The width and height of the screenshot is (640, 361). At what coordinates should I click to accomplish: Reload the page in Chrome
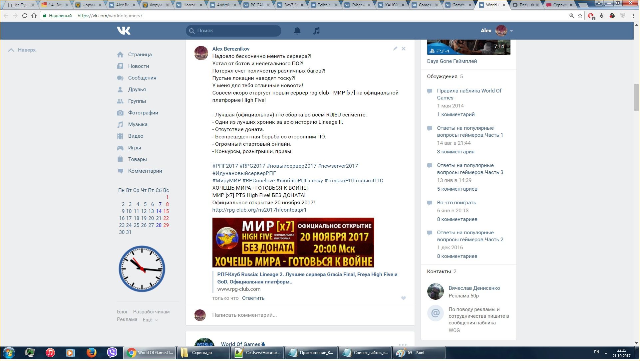pos(24,16)
